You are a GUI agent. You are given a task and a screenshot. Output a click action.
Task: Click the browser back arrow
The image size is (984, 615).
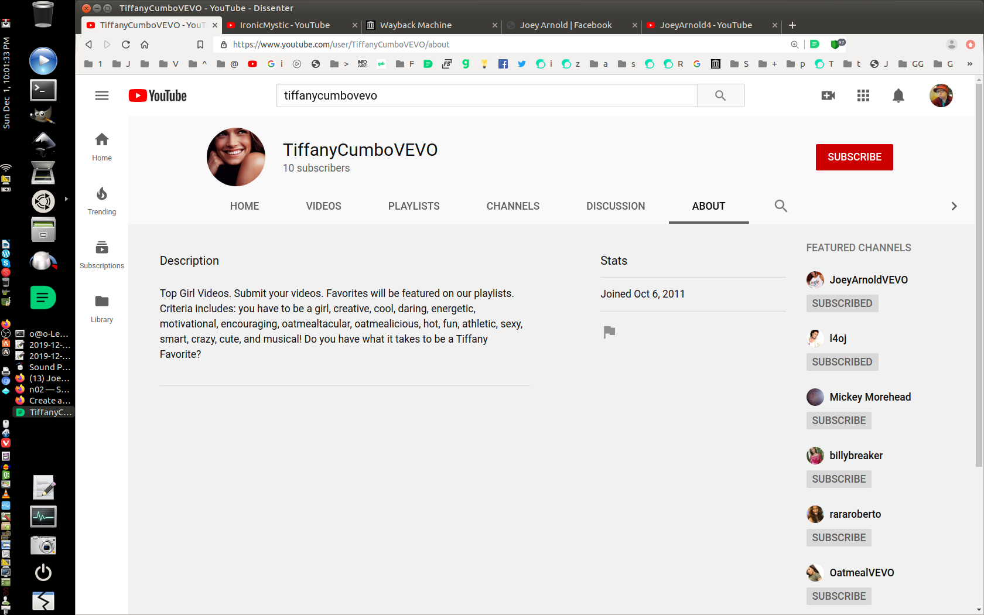[88, 45]
